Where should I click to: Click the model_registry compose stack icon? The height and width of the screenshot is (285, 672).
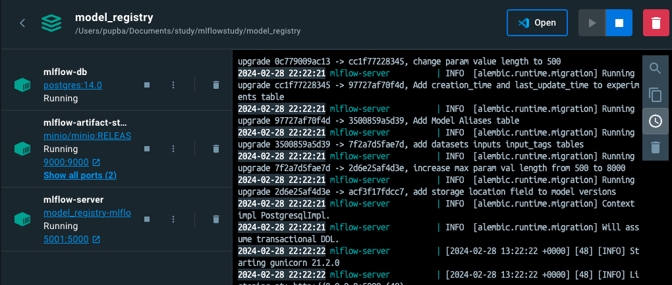click(x=51, y=23)
